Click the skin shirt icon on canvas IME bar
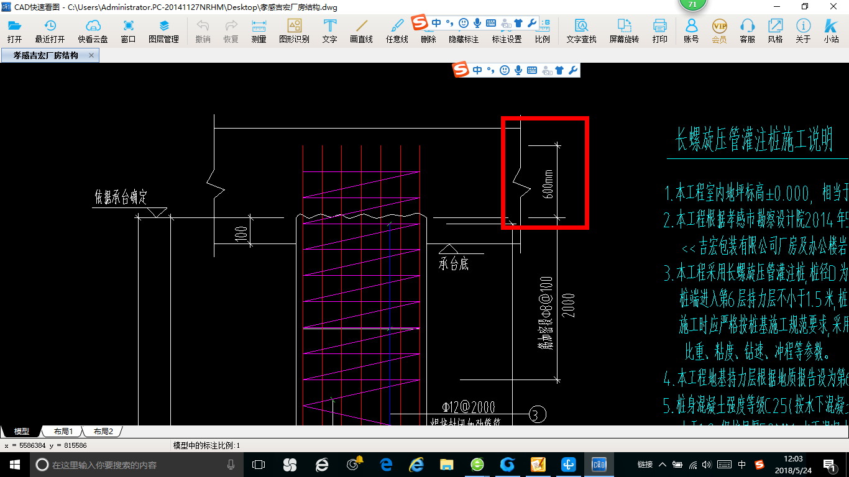The width and height of the screenshot is (849, 477). click(559, 70)
